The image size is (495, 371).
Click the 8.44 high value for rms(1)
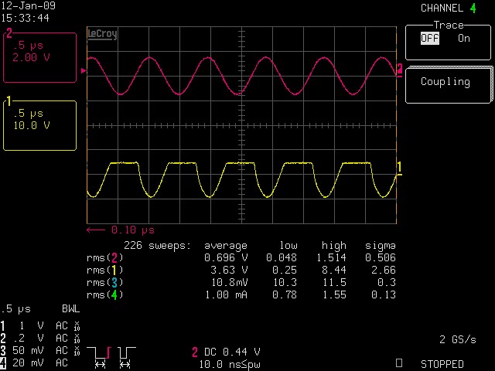(x=334, y=270)
